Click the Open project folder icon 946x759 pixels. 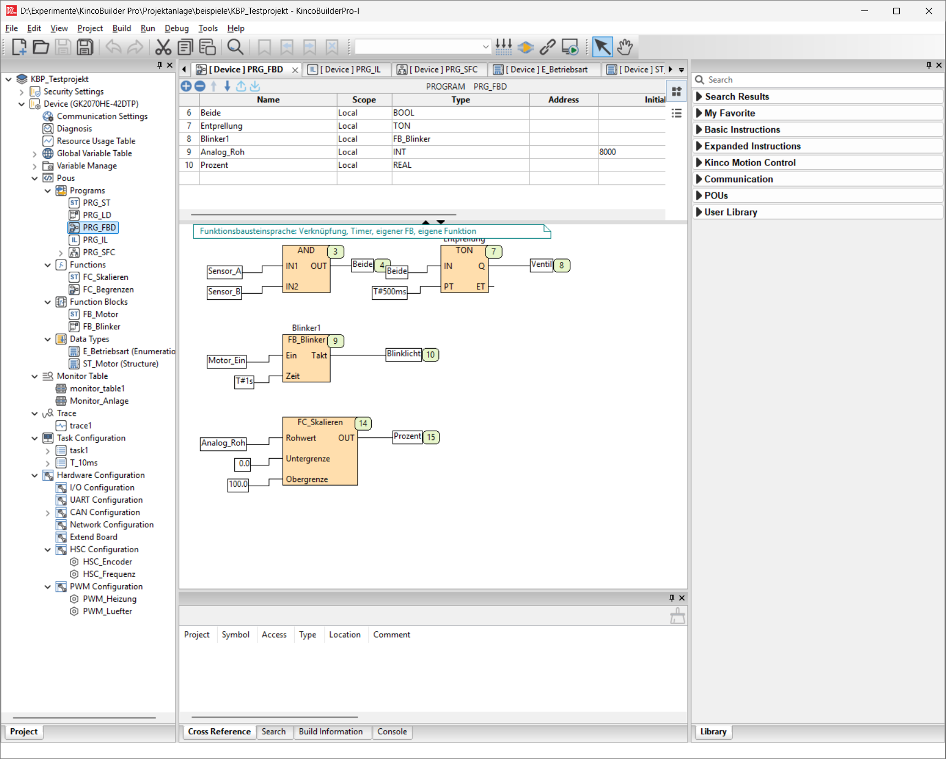[x=41, y=47]
